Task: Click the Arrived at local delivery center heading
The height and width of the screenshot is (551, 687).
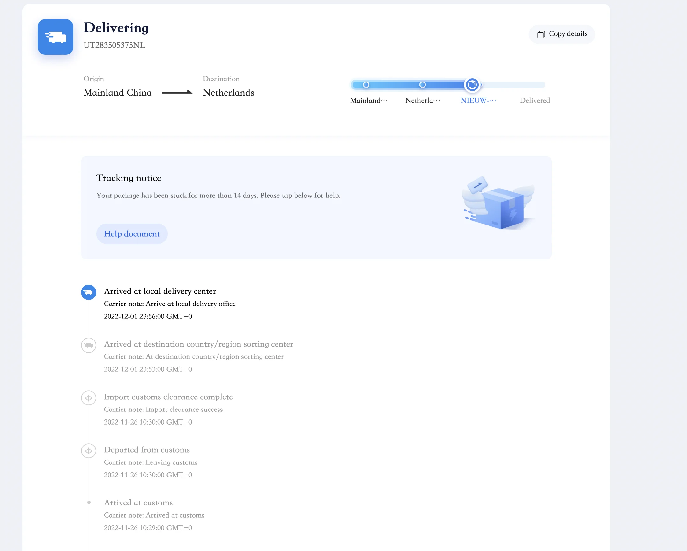Action: [x=160, y=291]
